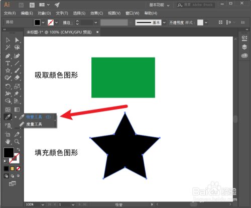Open the 基本功能 workspace dropdown
Screen dimensions: 251x208
point(159,5)
